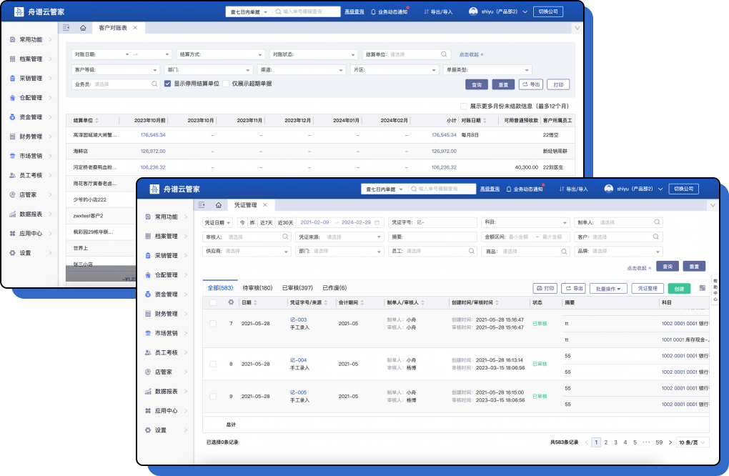The image size is (729, 476).
Task: Click the 打印 printer button above the voucher table
Action: (x=545, y=289)
